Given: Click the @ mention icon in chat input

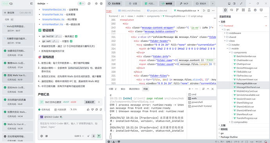Looking at the screenshot, I should coord(41,136).
